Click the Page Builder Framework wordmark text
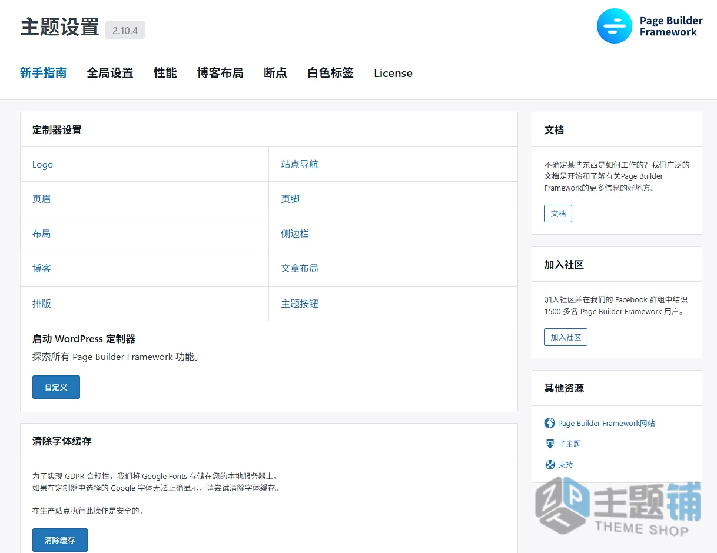Image resolution: width=717 pixels, height=553 pixels. click(671, 26)
